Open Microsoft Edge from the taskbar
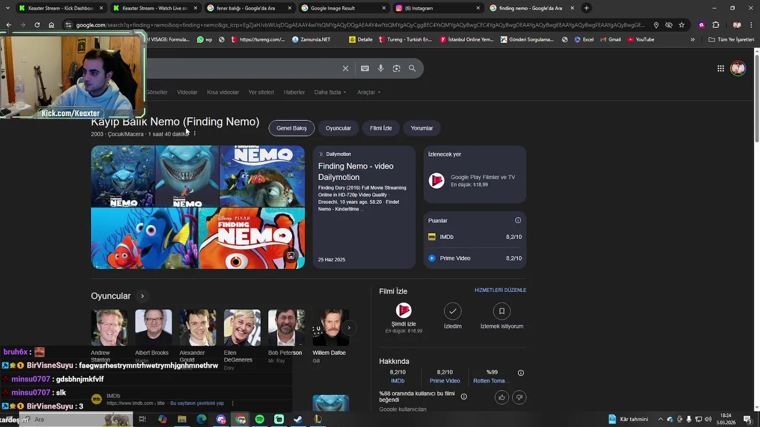The width and height of the screenshot is (760, 427). click(201, 419)
